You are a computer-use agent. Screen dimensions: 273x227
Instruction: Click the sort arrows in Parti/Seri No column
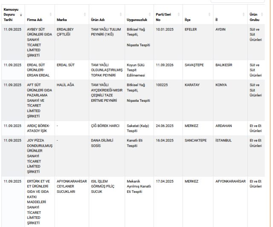click(178, 15)
